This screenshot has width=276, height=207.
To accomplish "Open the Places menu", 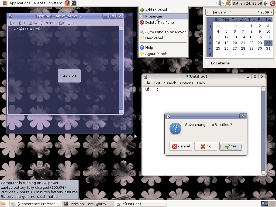I will pos(40,3).
